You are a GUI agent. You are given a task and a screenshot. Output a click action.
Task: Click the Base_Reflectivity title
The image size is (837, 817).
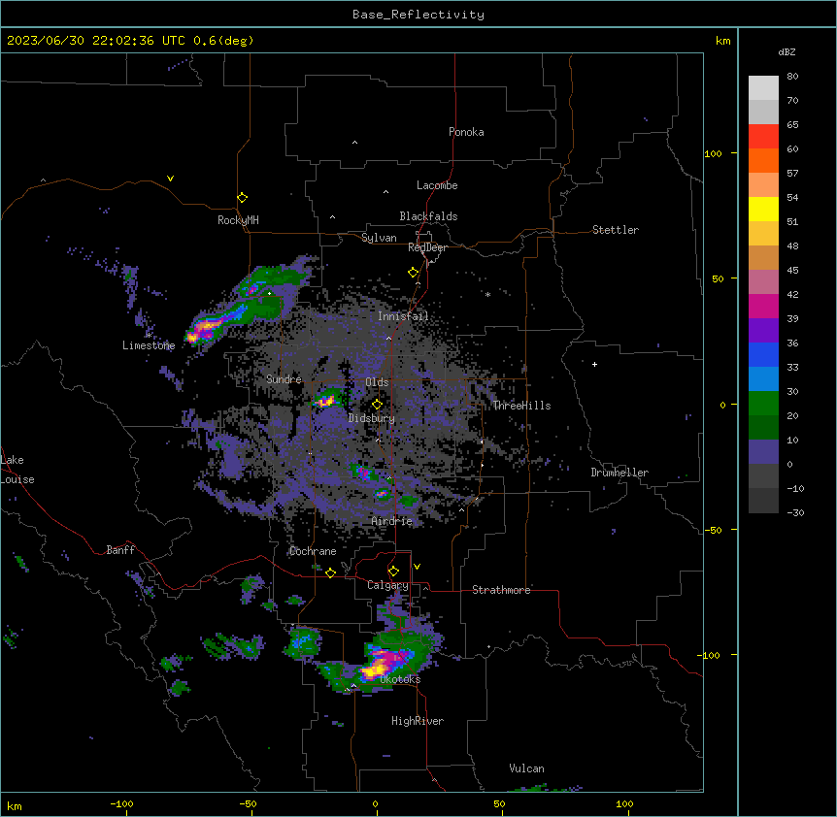418,15
